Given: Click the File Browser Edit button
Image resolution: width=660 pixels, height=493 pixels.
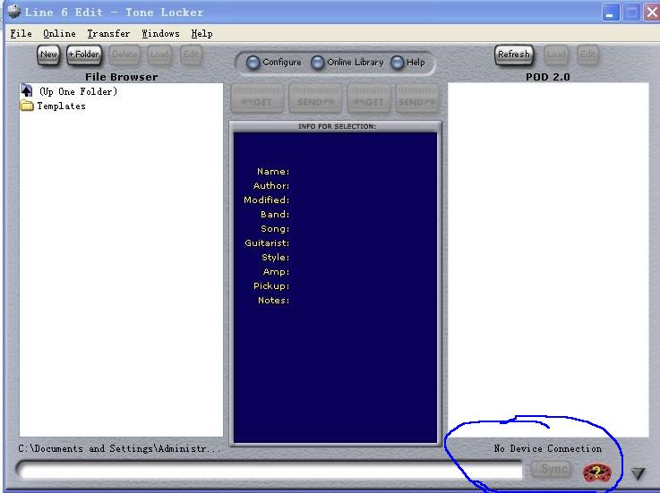Looking at the screenshot, I should (191, 55).
